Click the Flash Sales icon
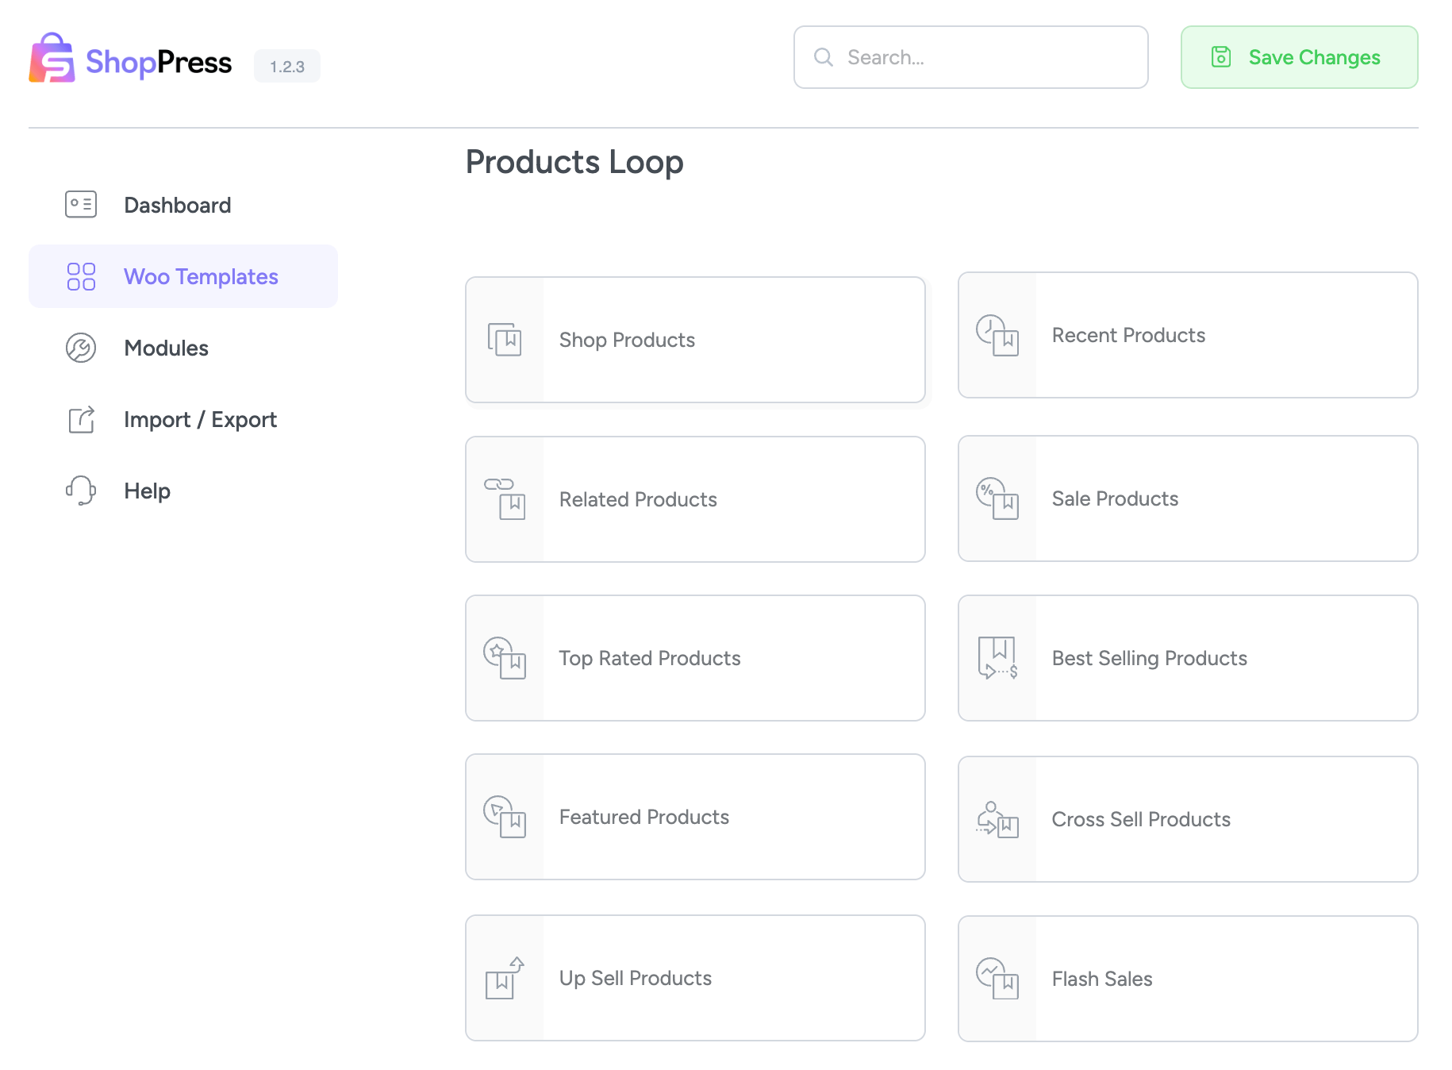The width and height of the screenshot is (1452, 1070). point(998,979)
